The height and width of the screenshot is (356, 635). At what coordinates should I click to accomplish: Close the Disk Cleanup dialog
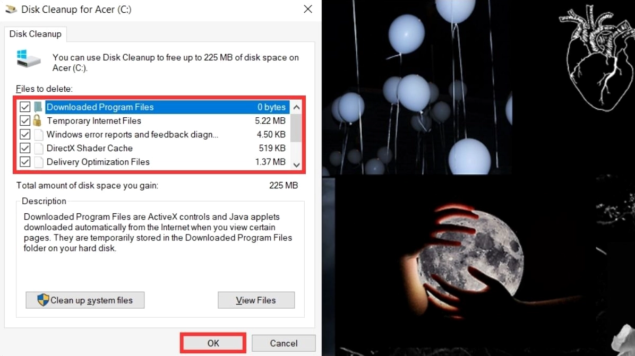(x=308, y=9)
